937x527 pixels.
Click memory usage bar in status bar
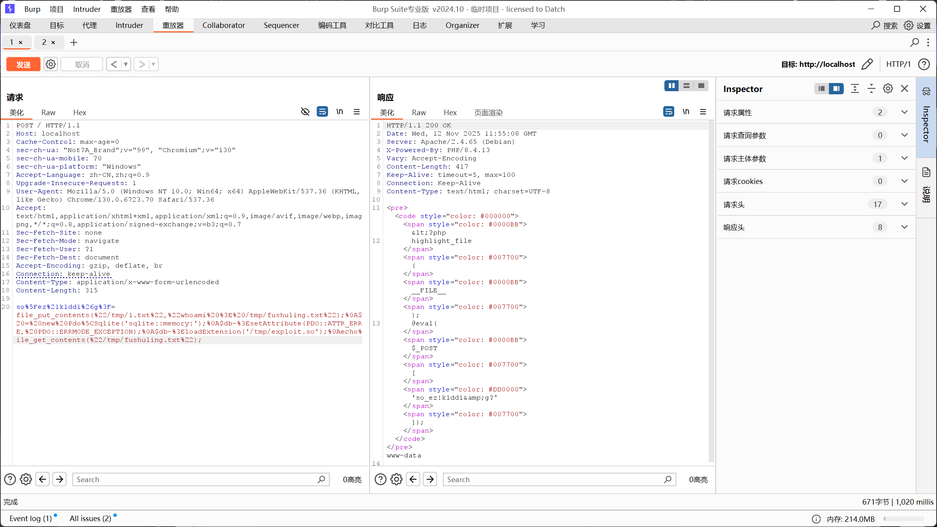pyautogui.click(x=904, y=519)
